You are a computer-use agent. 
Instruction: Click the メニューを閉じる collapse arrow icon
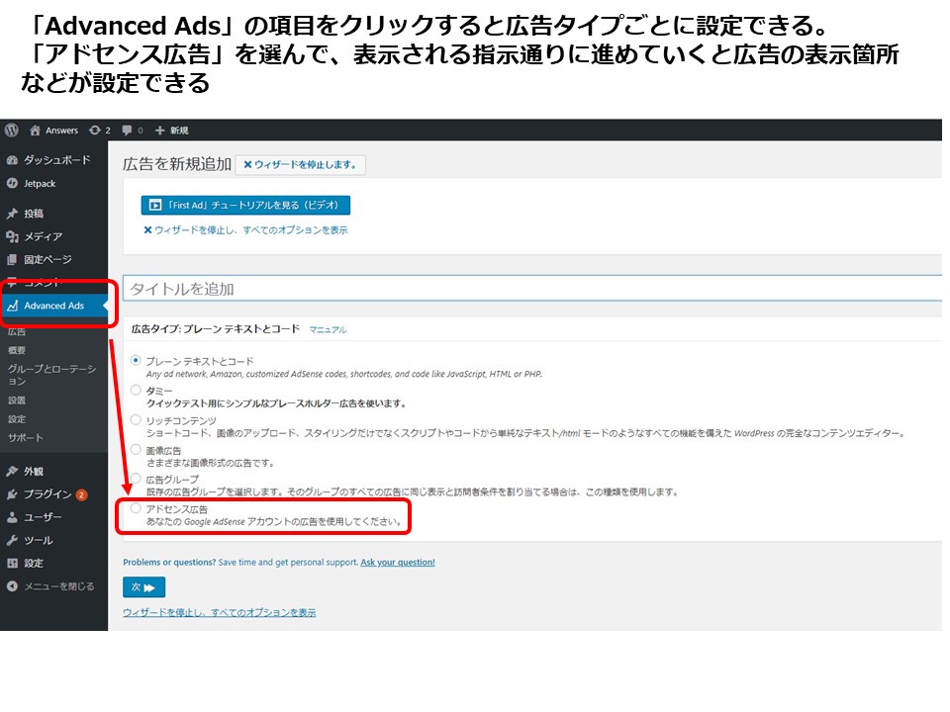pos(12,586)
